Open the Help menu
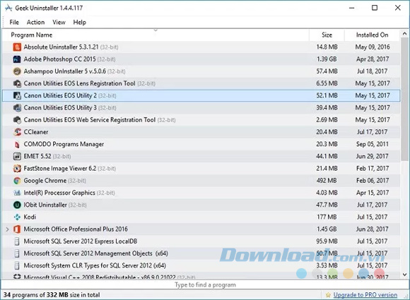The width and height of the screenshot is (410, 300). pyautogui.click(x=79, y=22)
